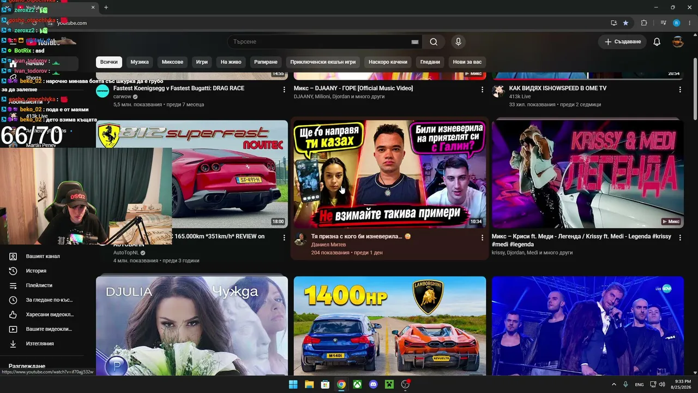Open the Вашите видеоклипове icon
This screenshot has height=393, width=698.
click(13, 329)
